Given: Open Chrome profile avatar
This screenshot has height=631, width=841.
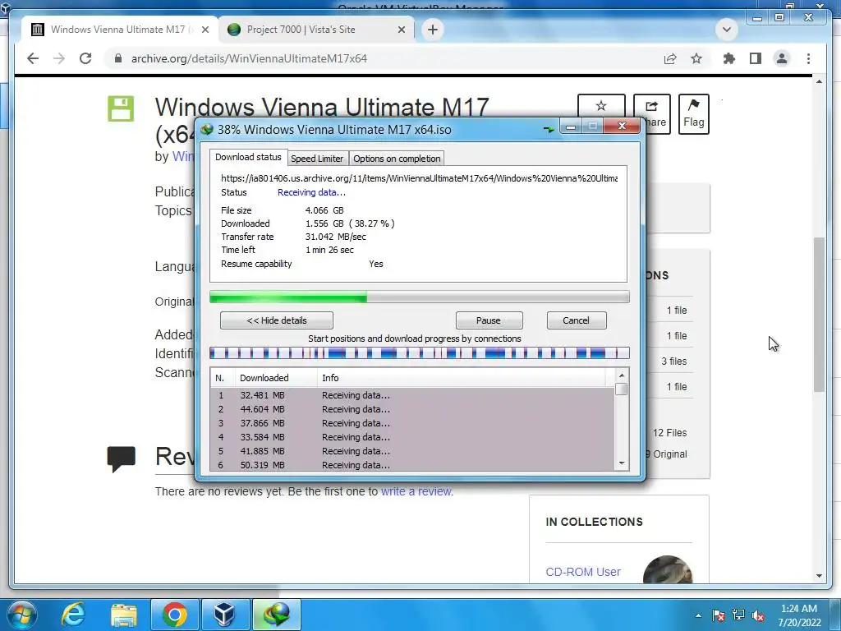Looking at the screenshot, I should (782, 58).
